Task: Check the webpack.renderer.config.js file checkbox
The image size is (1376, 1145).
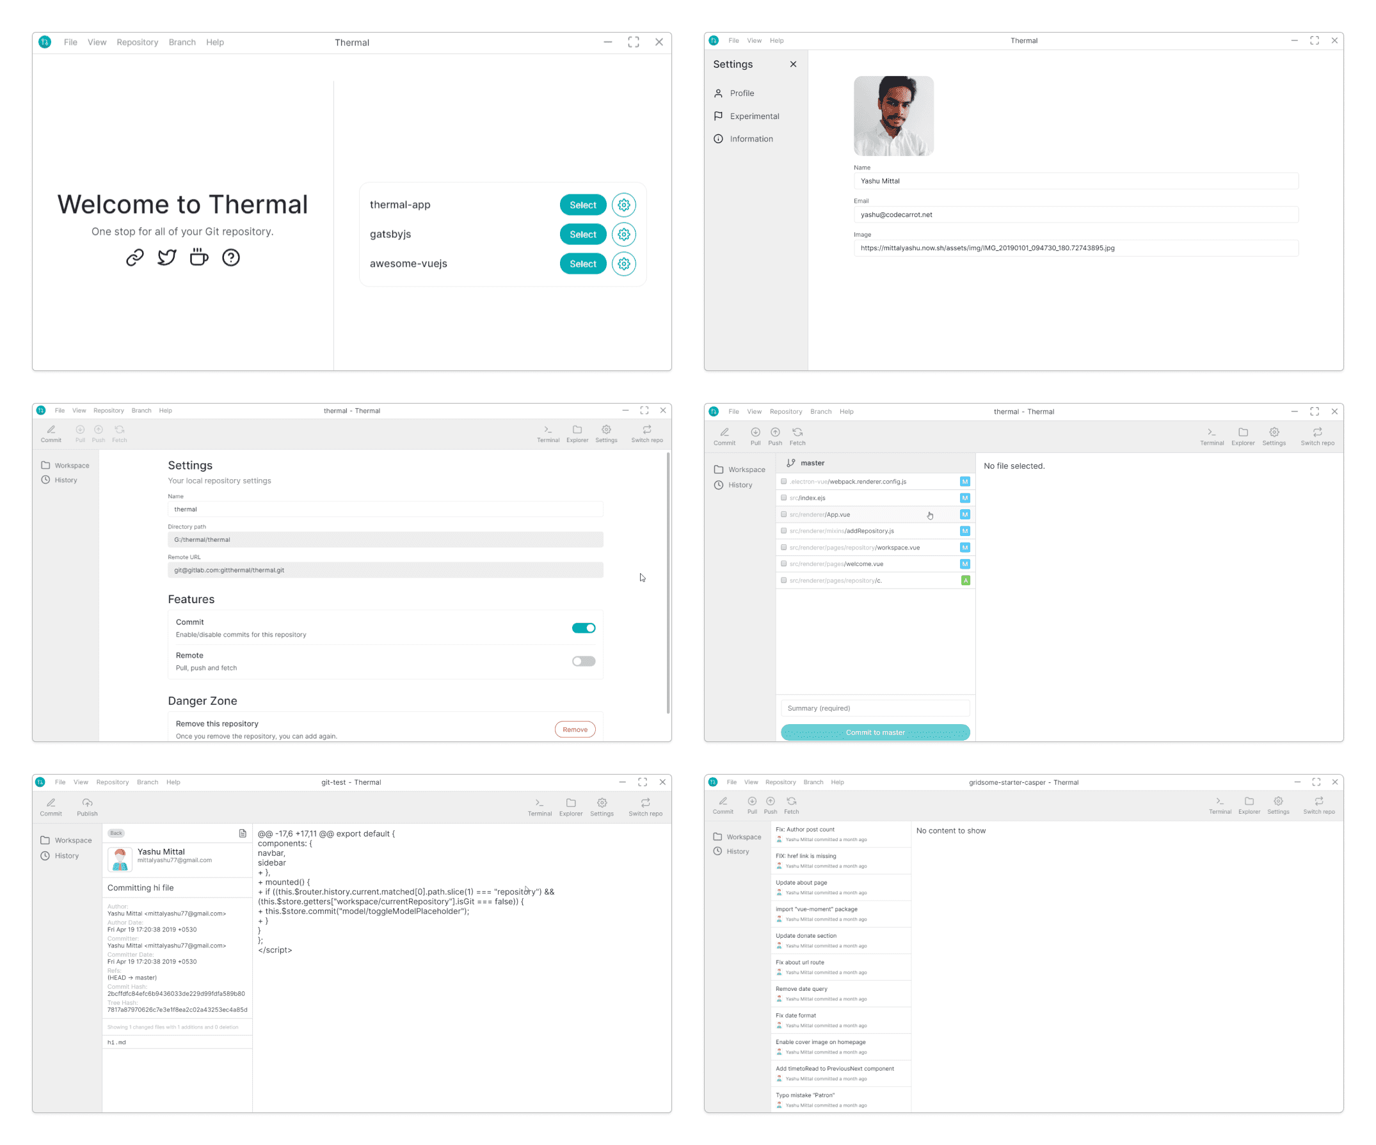Action: click(783, 482)
